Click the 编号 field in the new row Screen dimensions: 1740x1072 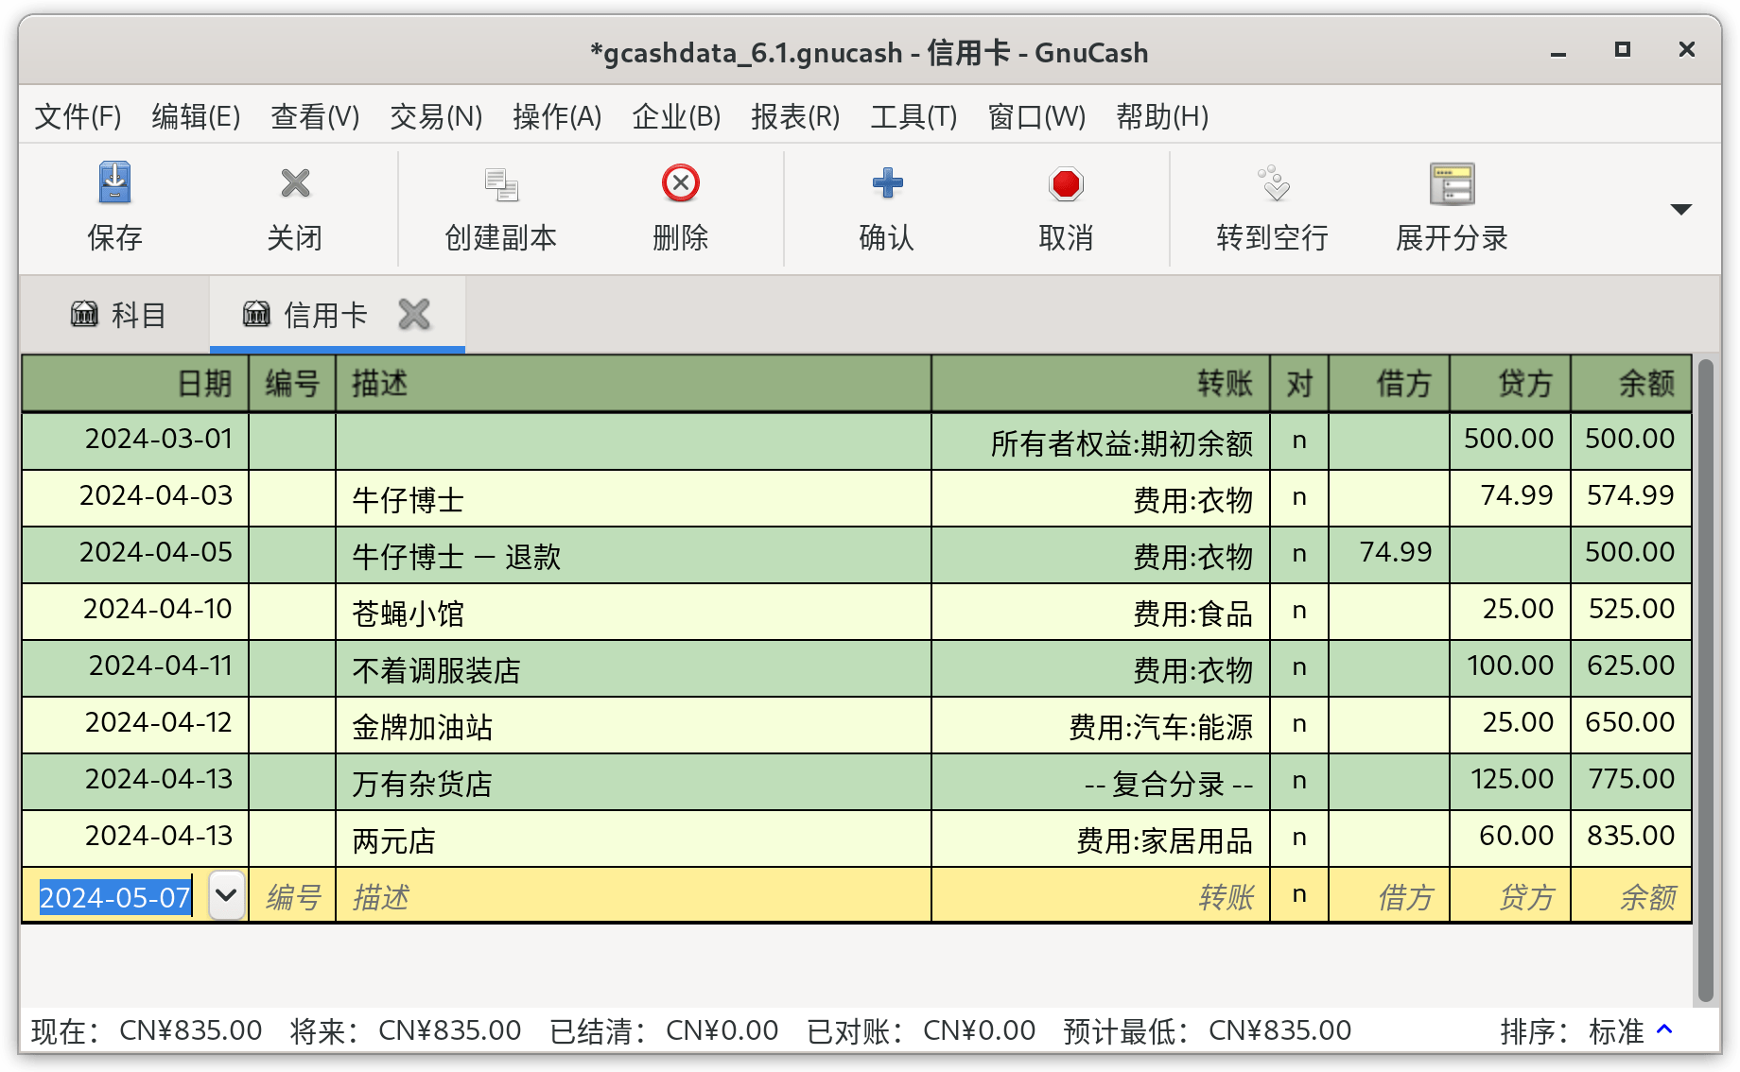292,895
